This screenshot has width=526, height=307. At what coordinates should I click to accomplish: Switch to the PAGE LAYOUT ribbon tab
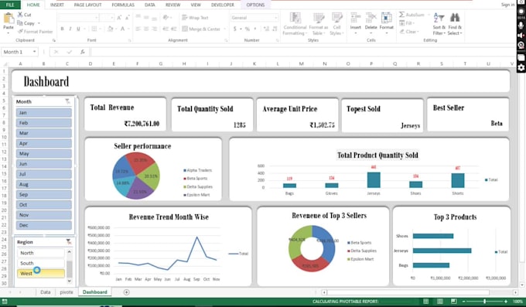point(87,5)
